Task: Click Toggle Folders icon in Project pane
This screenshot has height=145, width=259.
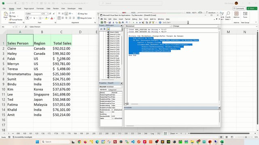Action: 108,29
